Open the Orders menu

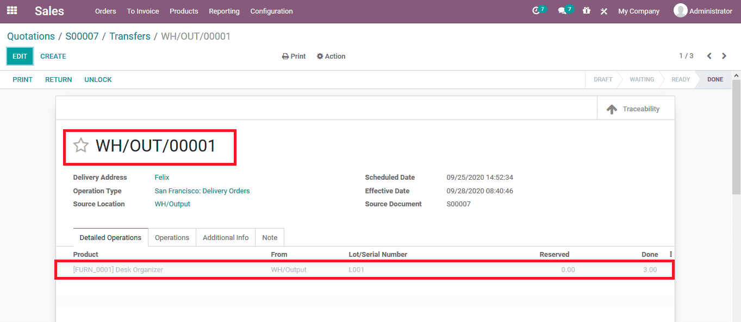(105, 11)
